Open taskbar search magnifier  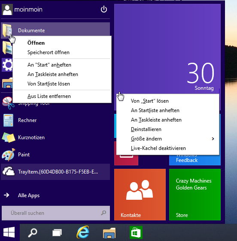32,232
